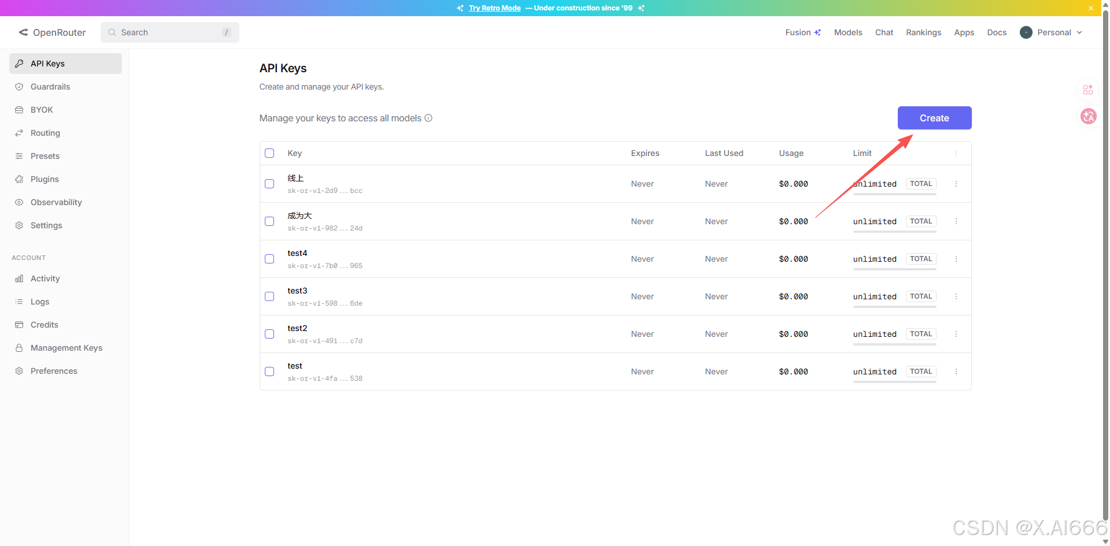The height and width of the screenshot is (546, 1110).
Task: Check the box for key test2
Action: point(269,334)
